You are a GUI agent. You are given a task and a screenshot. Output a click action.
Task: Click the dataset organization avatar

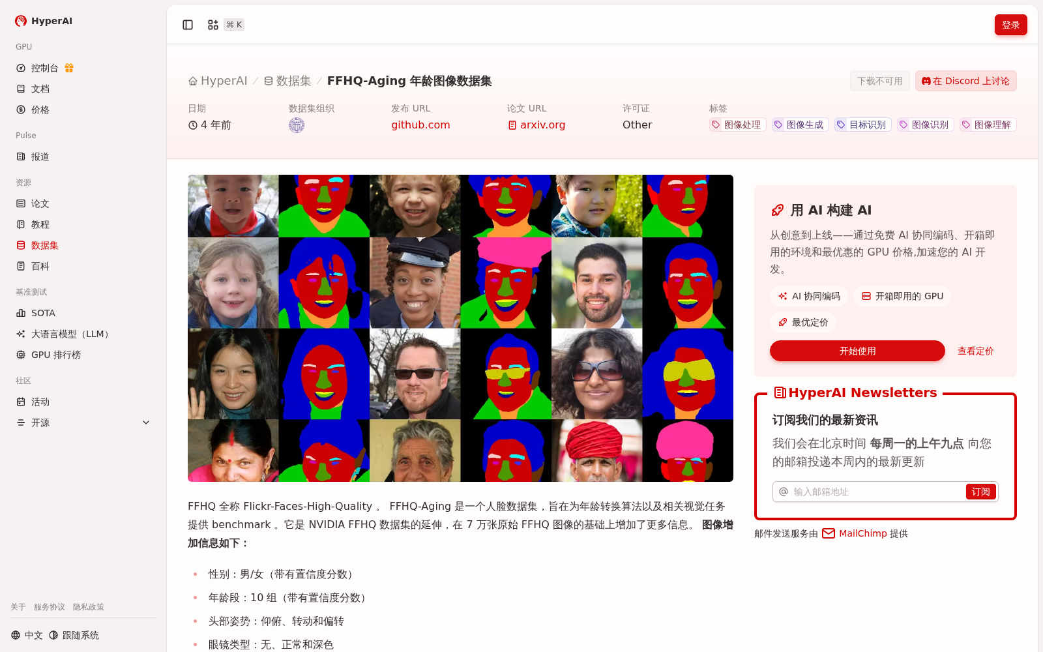(297, 125)
